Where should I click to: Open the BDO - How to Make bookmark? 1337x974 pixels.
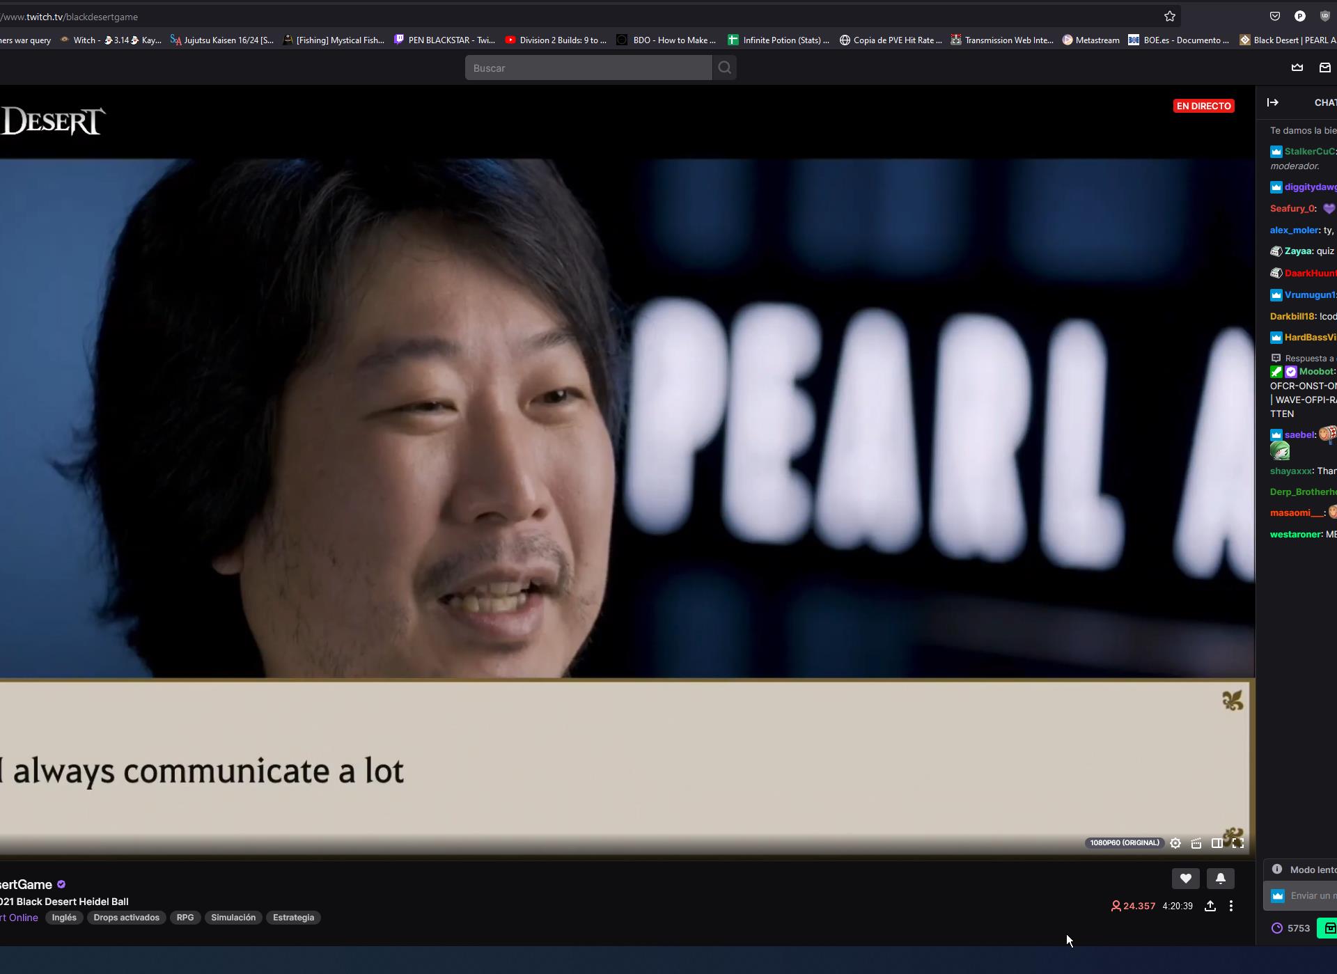(x=666, y=40)
